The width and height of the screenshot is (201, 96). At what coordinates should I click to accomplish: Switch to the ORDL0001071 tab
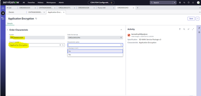coord(64,8)
